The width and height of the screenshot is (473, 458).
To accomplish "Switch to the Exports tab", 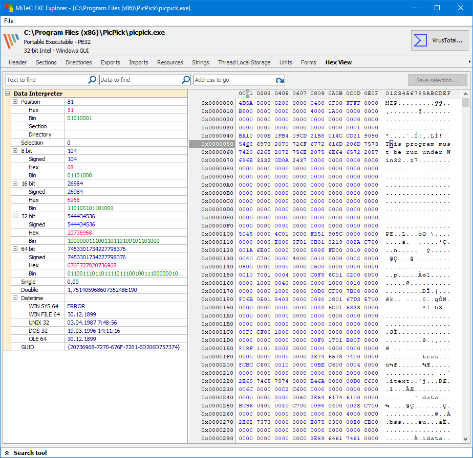I will 111,62.
